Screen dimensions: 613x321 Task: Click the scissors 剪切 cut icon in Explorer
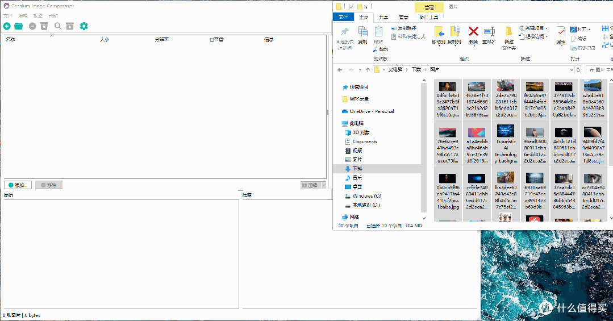coord(376,49)
